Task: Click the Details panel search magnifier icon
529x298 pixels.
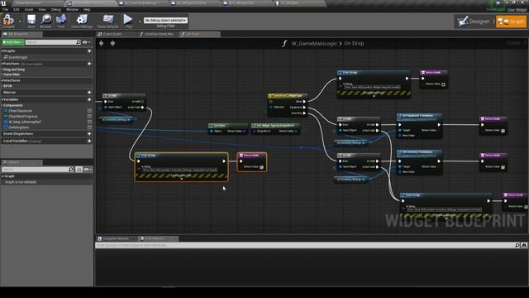Action: coord(71,169)
